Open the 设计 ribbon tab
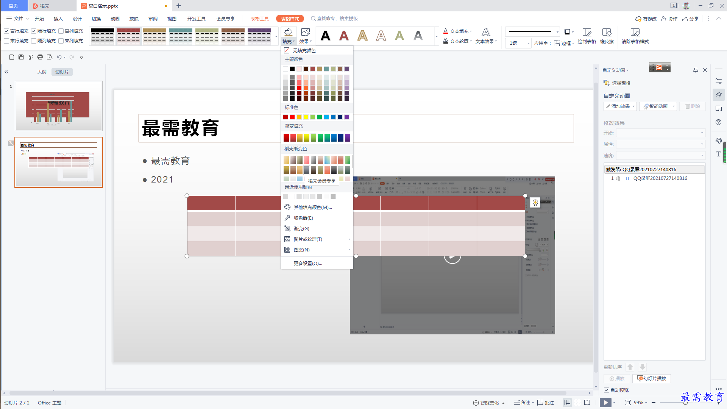727x409 pixels. tap(77, 19)
